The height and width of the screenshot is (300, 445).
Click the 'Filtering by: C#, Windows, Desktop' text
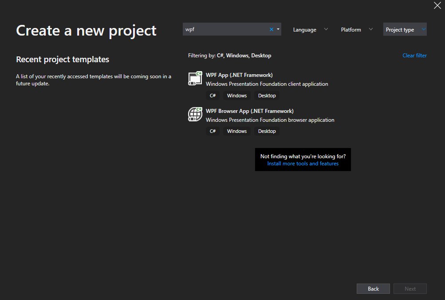point(229,56)
